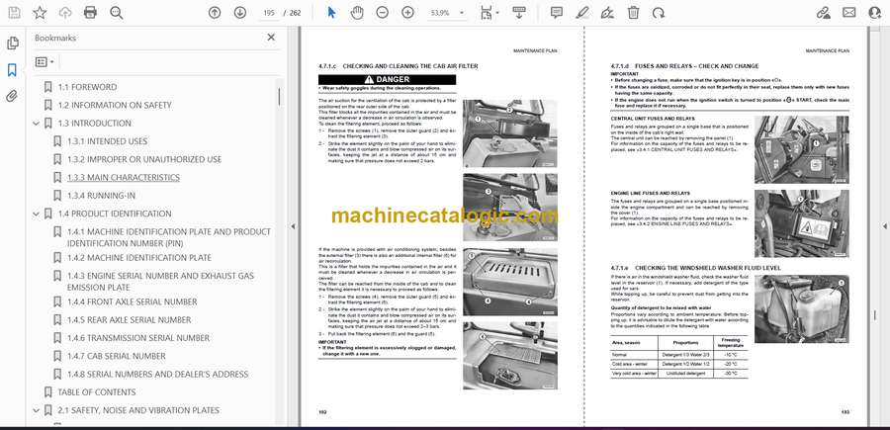This screenshot has height=430, width=890.
Task: Open the 1.1 FOREWORD bookmark
Action: pos(87,87)
